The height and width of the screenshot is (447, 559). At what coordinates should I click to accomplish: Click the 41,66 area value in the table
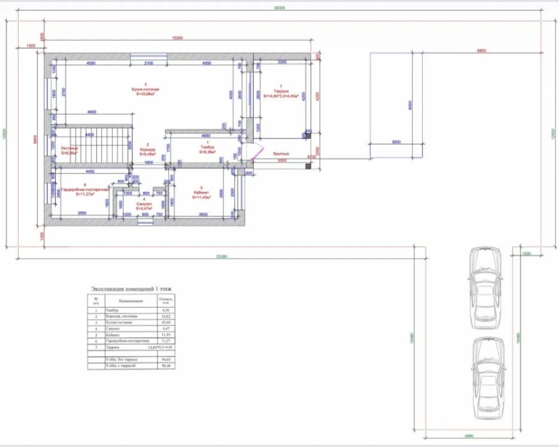click(166, 322)
